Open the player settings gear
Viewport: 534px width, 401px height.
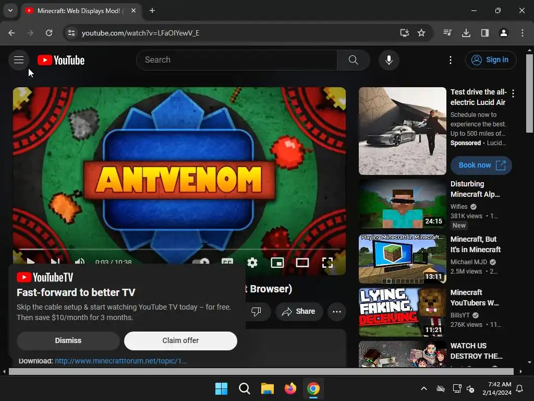(252, 262)
